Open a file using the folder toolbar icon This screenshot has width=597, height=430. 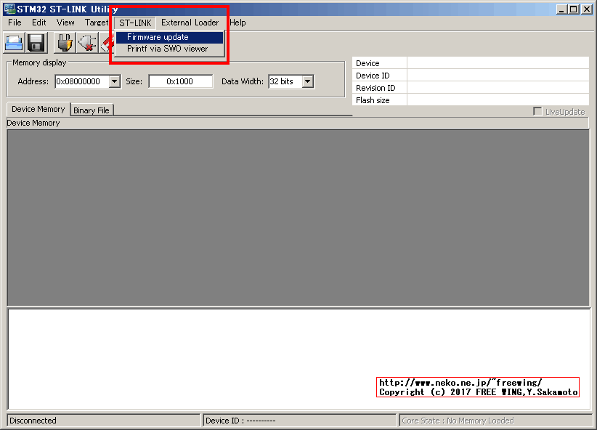[13, 42]
